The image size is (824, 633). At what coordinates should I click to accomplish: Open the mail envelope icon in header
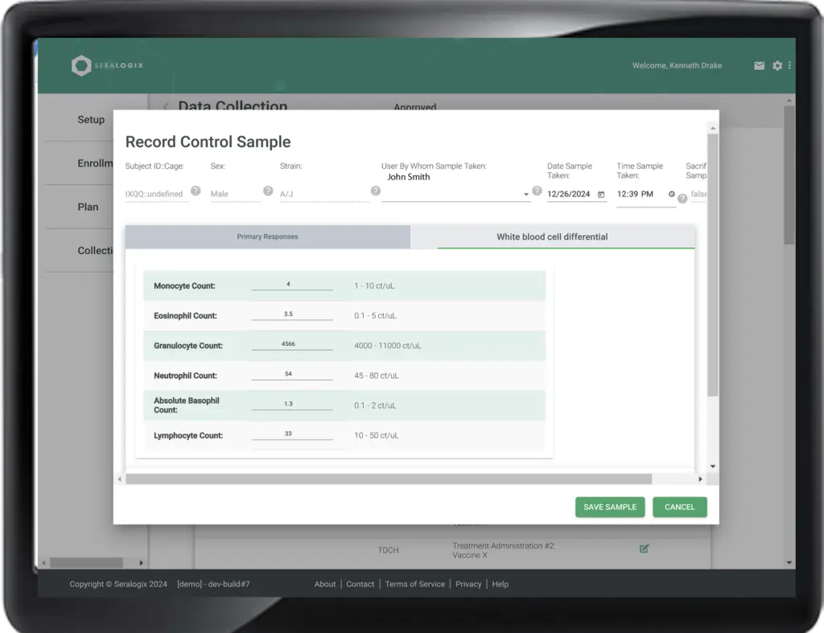[759, 66]
